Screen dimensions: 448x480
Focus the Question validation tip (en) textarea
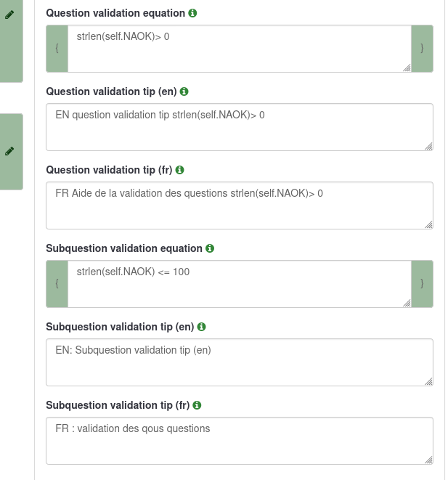240,127
